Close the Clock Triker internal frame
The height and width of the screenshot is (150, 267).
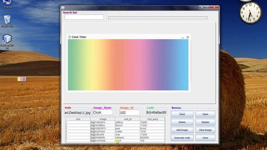(x=187, y=37)
